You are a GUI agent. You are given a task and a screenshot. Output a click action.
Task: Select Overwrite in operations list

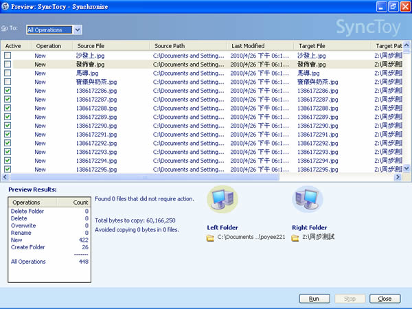pos(23,226)
